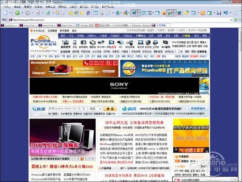The width and height of the screenshot is (242, 182).
Task: Open Search with the magnifier icon
Action: pos(64,13)
